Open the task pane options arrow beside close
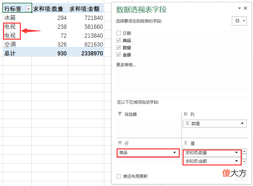This screenshot has width=253, height=186. click(239, 9)
